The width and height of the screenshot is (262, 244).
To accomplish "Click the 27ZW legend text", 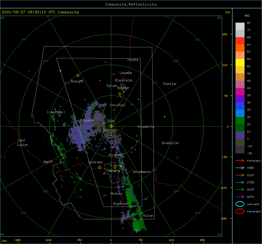I will (250, 182).
